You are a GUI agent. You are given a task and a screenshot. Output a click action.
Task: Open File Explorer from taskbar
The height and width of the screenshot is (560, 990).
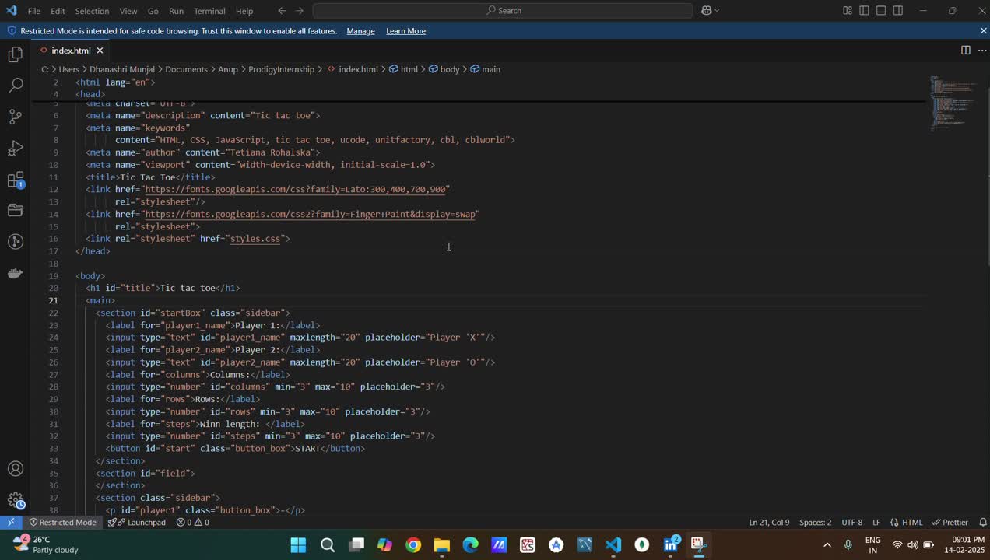click(441, 544)
